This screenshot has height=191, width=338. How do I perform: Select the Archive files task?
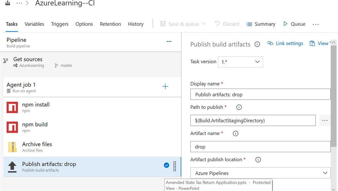[x=92, y=147]
